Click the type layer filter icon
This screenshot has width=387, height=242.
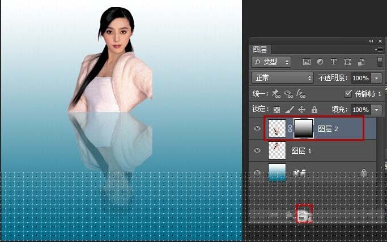pyautogui.click(x=333, y=62)
